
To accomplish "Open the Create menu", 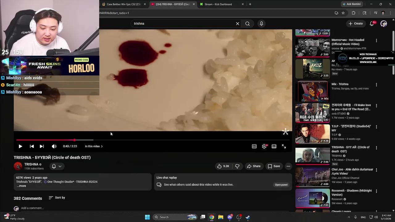I will point(356,23).
